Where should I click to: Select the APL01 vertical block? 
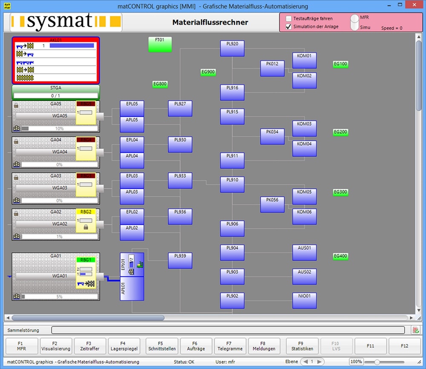point(132,289)
